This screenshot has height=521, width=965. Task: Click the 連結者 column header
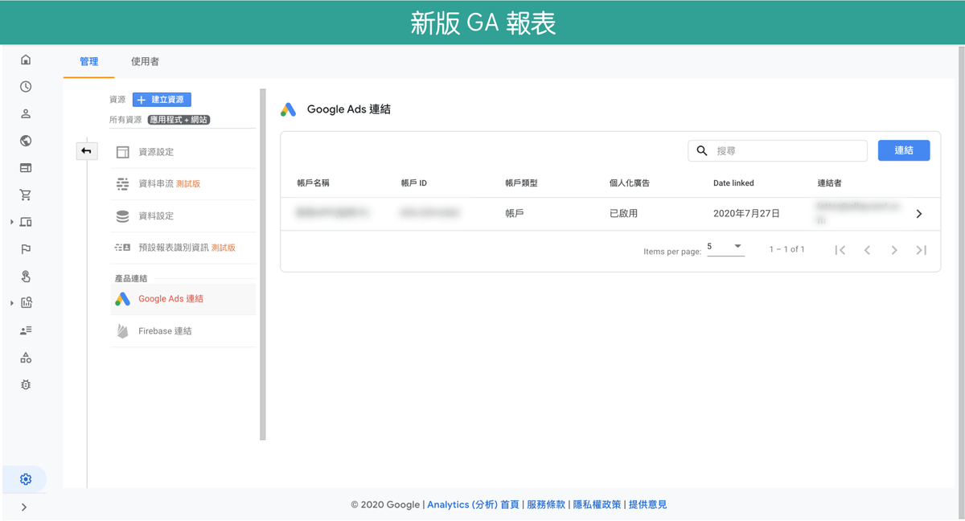(829, 183)
